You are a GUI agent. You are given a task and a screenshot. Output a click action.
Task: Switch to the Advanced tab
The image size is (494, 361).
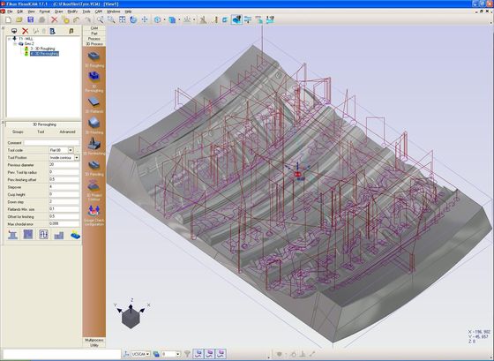(x=67, y=132)
